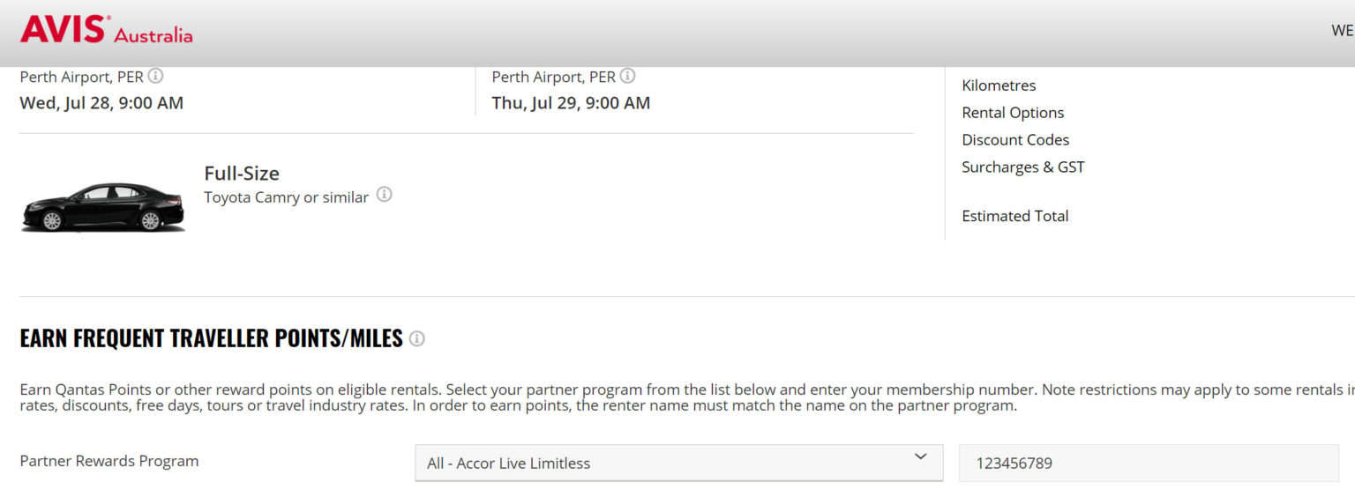Select the Discount Codes line item
The width and height of the screenshot is (1355, 497).
point(1015,140)
